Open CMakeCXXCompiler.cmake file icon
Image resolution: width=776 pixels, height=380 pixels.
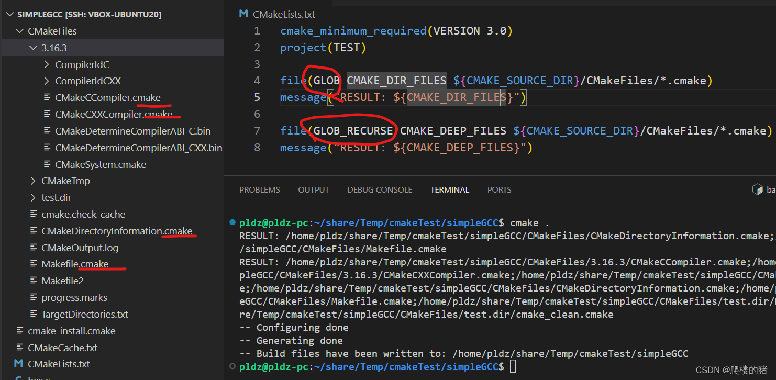point(48,115)
